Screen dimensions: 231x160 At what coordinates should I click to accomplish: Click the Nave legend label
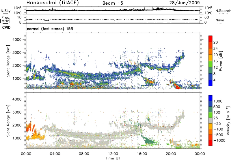tap(220, 20)
